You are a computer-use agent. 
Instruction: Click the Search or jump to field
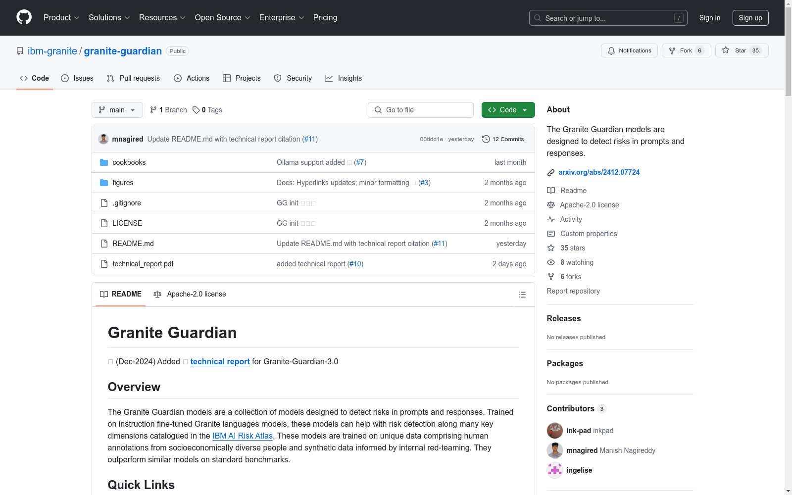(x=608, y=18)
